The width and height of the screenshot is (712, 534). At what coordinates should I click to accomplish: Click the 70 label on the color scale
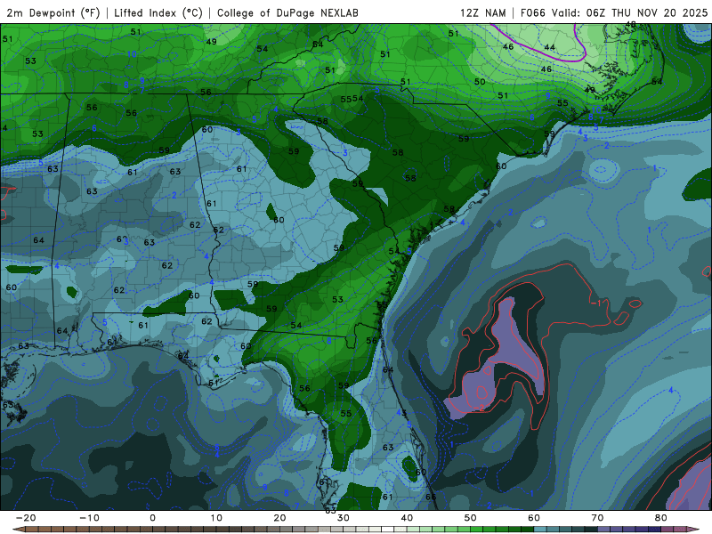(x=597, y=518)
